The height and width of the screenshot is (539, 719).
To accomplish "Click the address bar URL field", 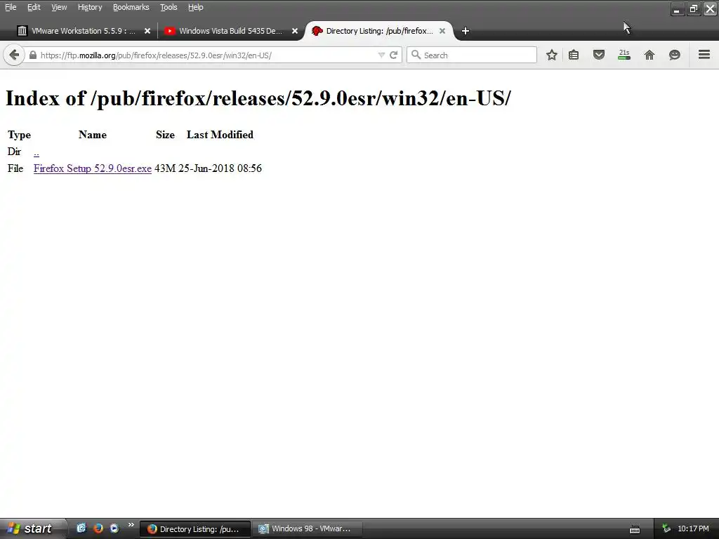I will coord(206,55).
